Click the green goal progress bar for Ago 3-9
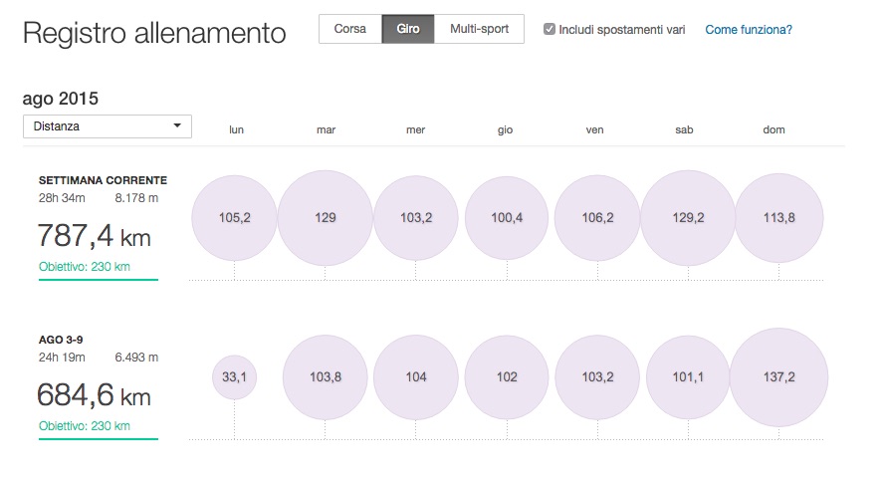Image resolution: width=884 pixels, height=480 pixels. click(x=98, y=438)
